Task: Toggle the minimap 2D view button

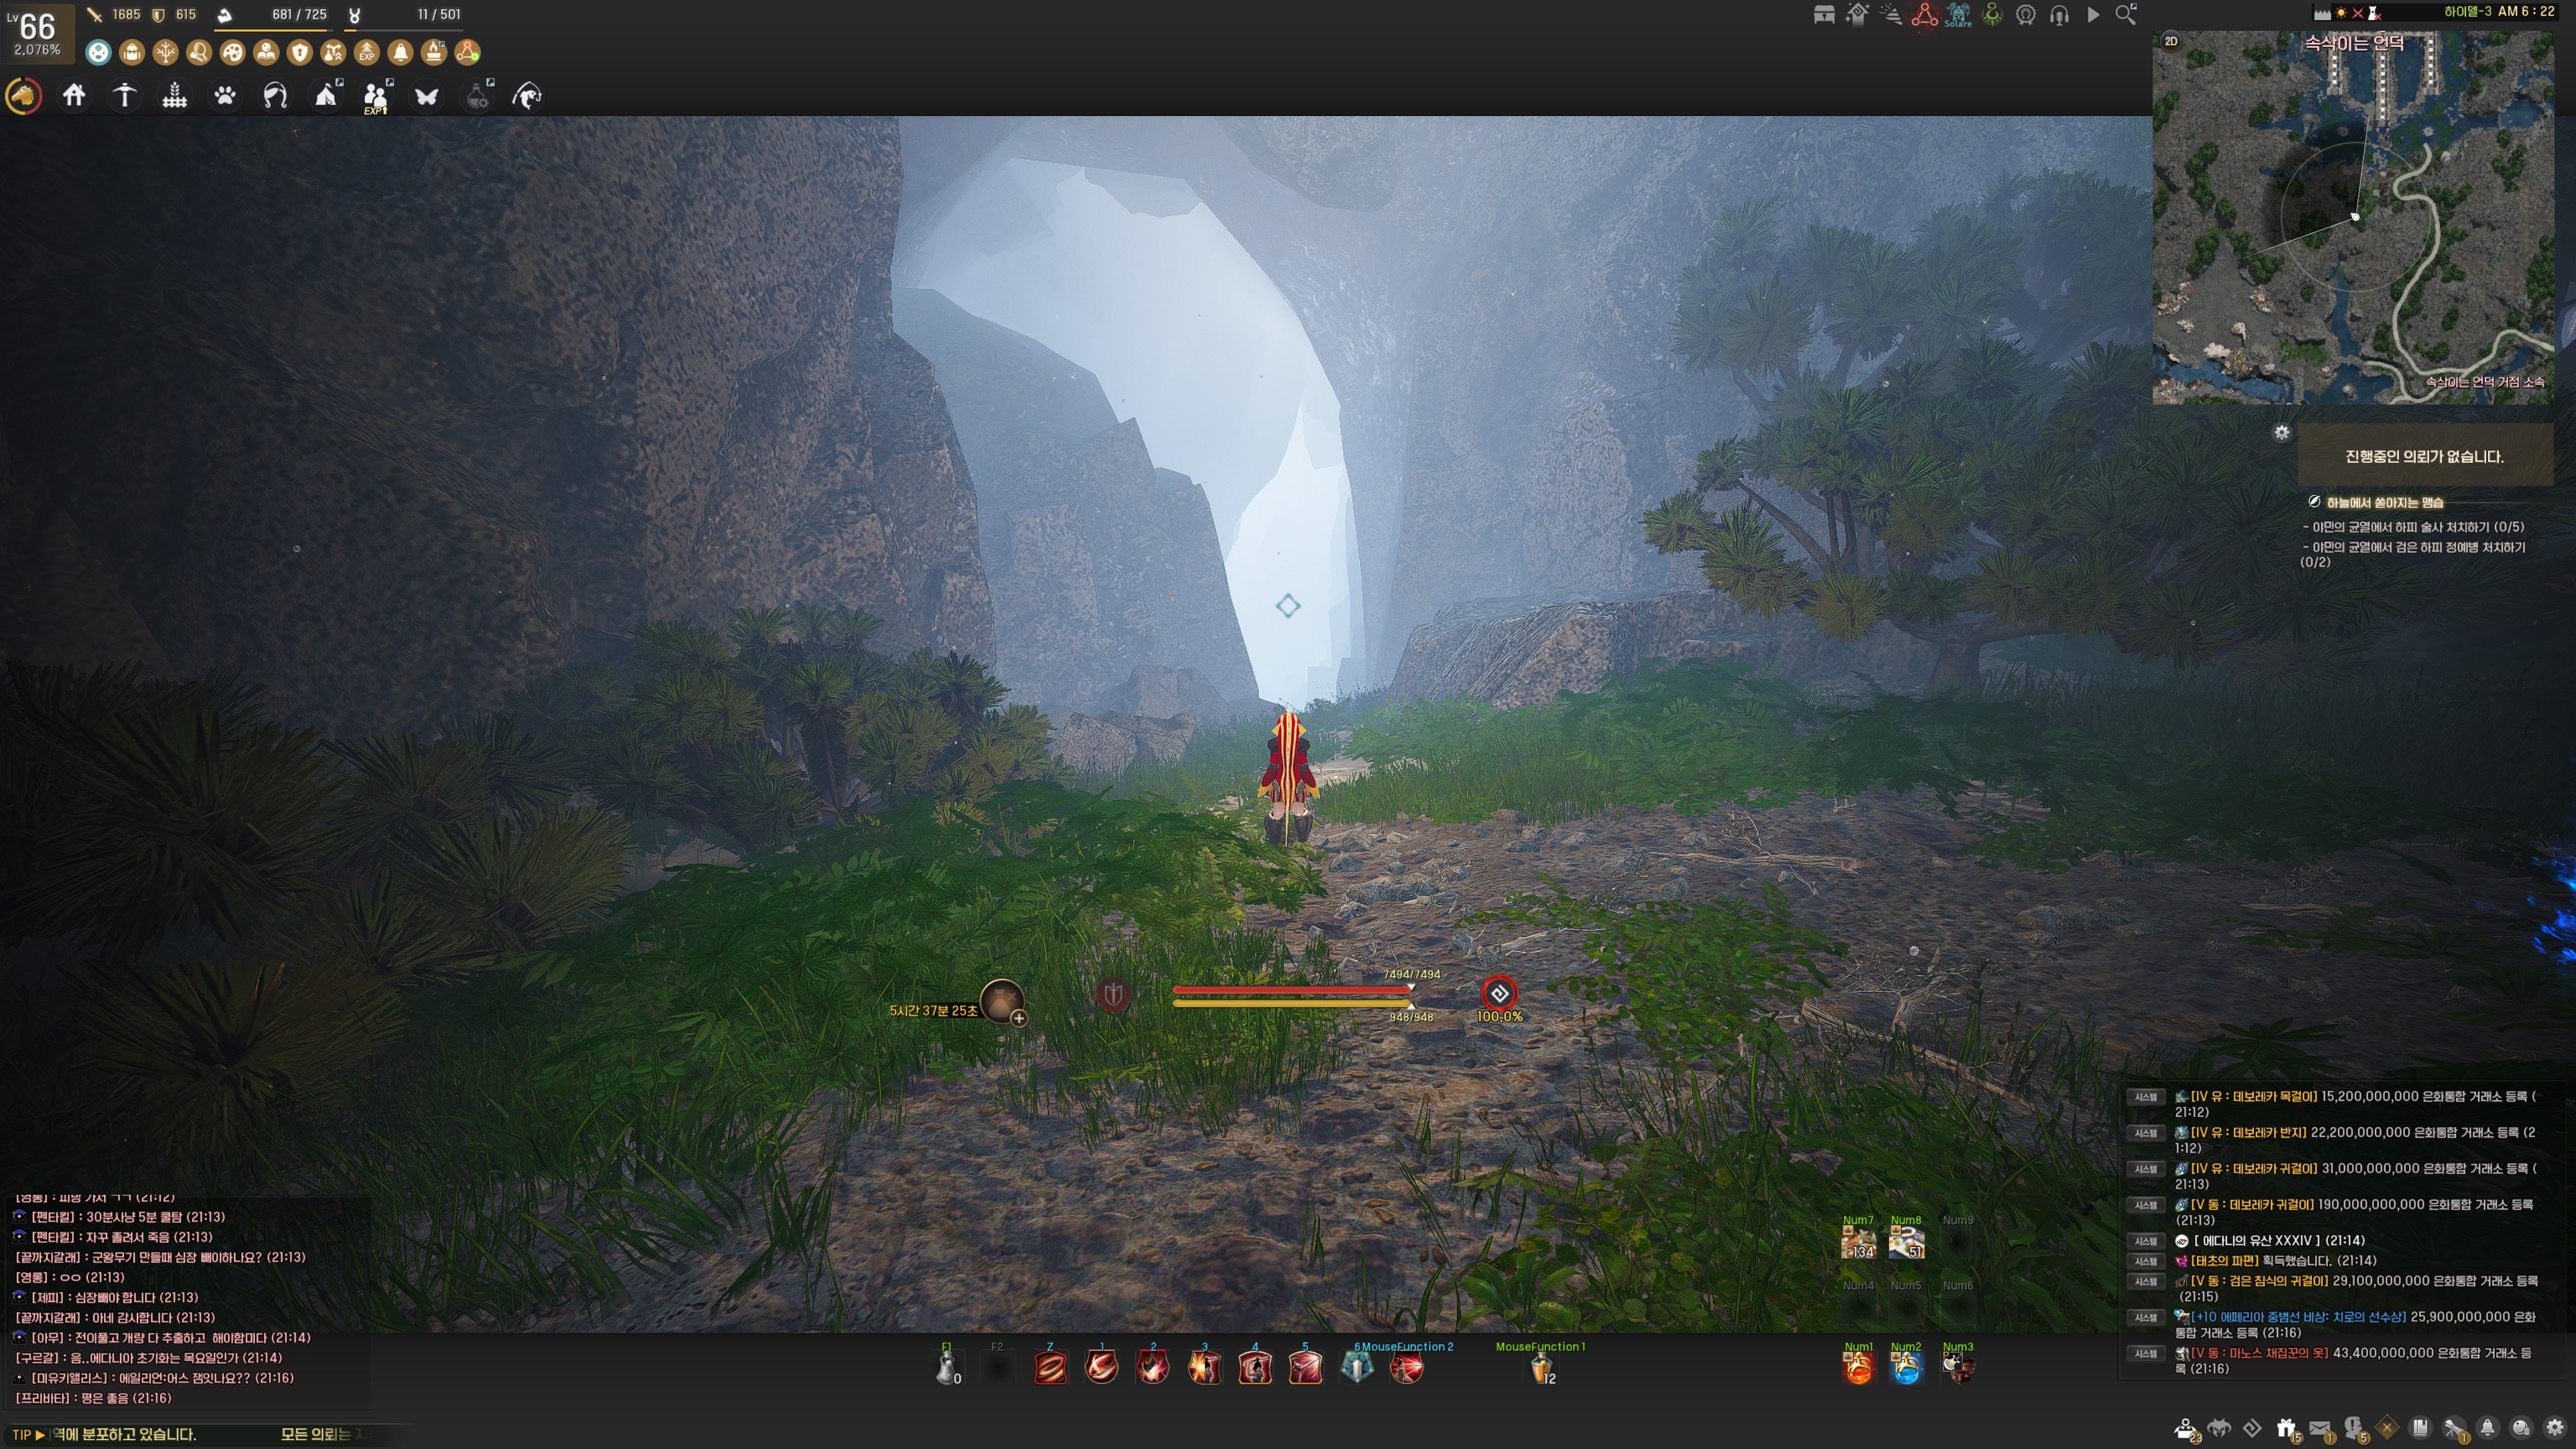Action: click(x=2171, y=41)
